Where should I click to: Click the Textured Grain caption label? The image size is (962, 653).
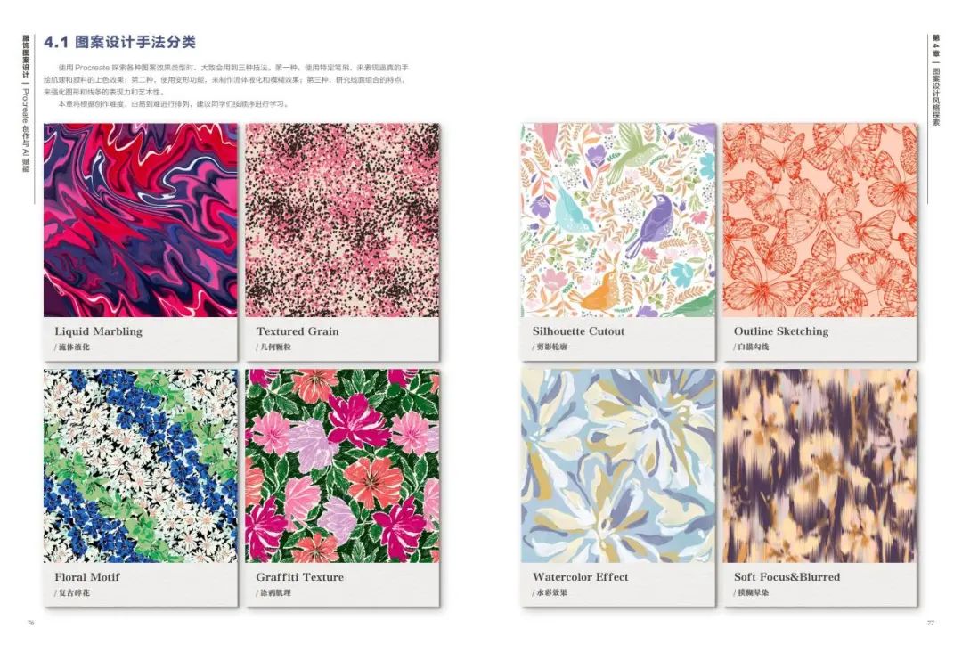298,331
